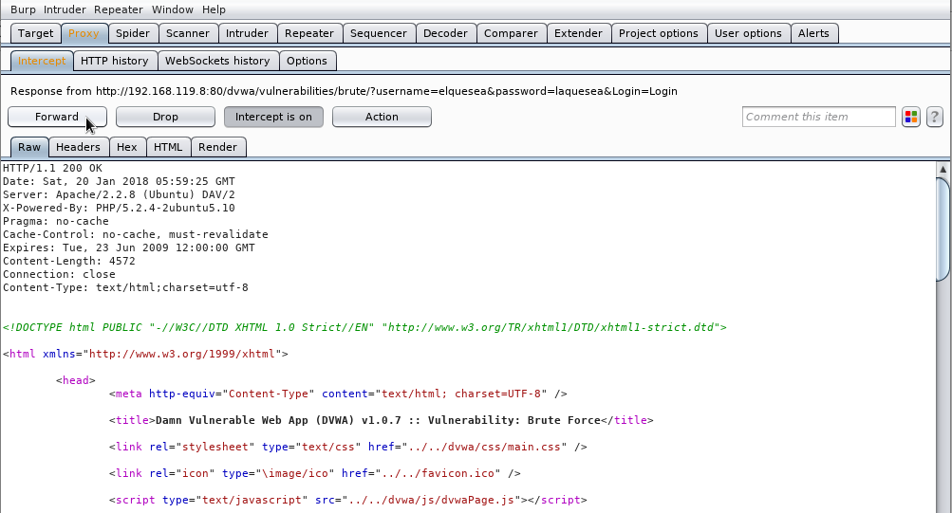Switch to the Headers view tab

point(79,147)
